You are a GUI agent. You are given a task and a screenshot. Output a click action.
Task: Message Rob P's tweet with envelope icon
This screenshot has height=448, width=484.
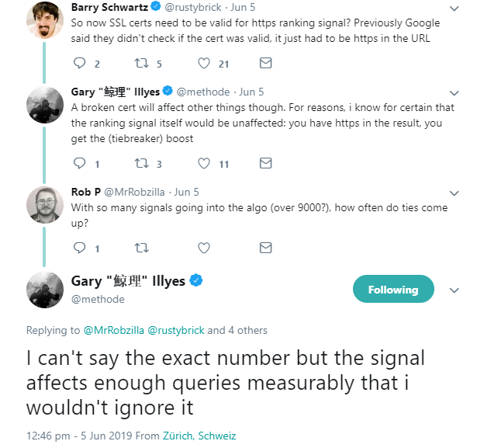[265, 248]
